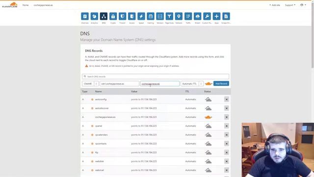Open the Custom Pages wrench icon

[x=207, y=16]
